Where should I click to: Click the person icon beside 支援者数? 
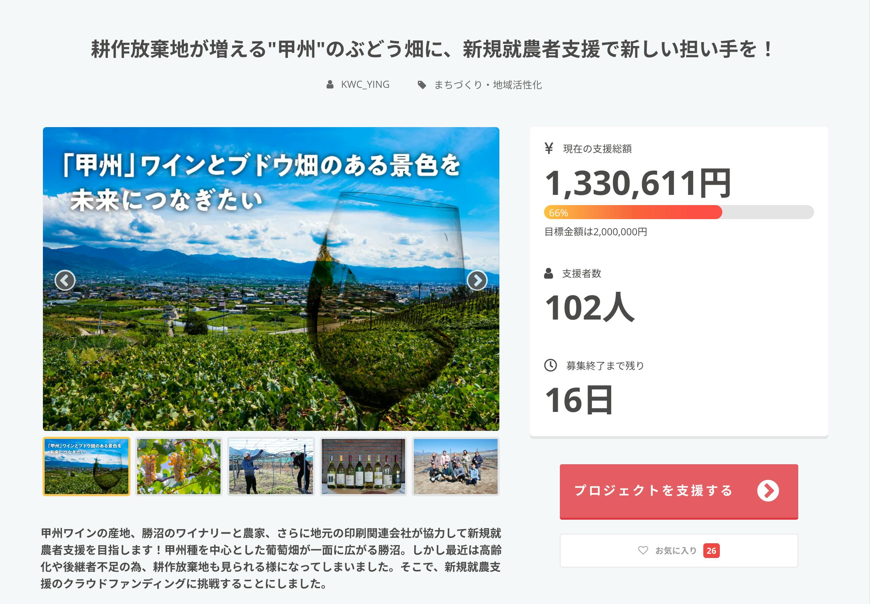548,273
